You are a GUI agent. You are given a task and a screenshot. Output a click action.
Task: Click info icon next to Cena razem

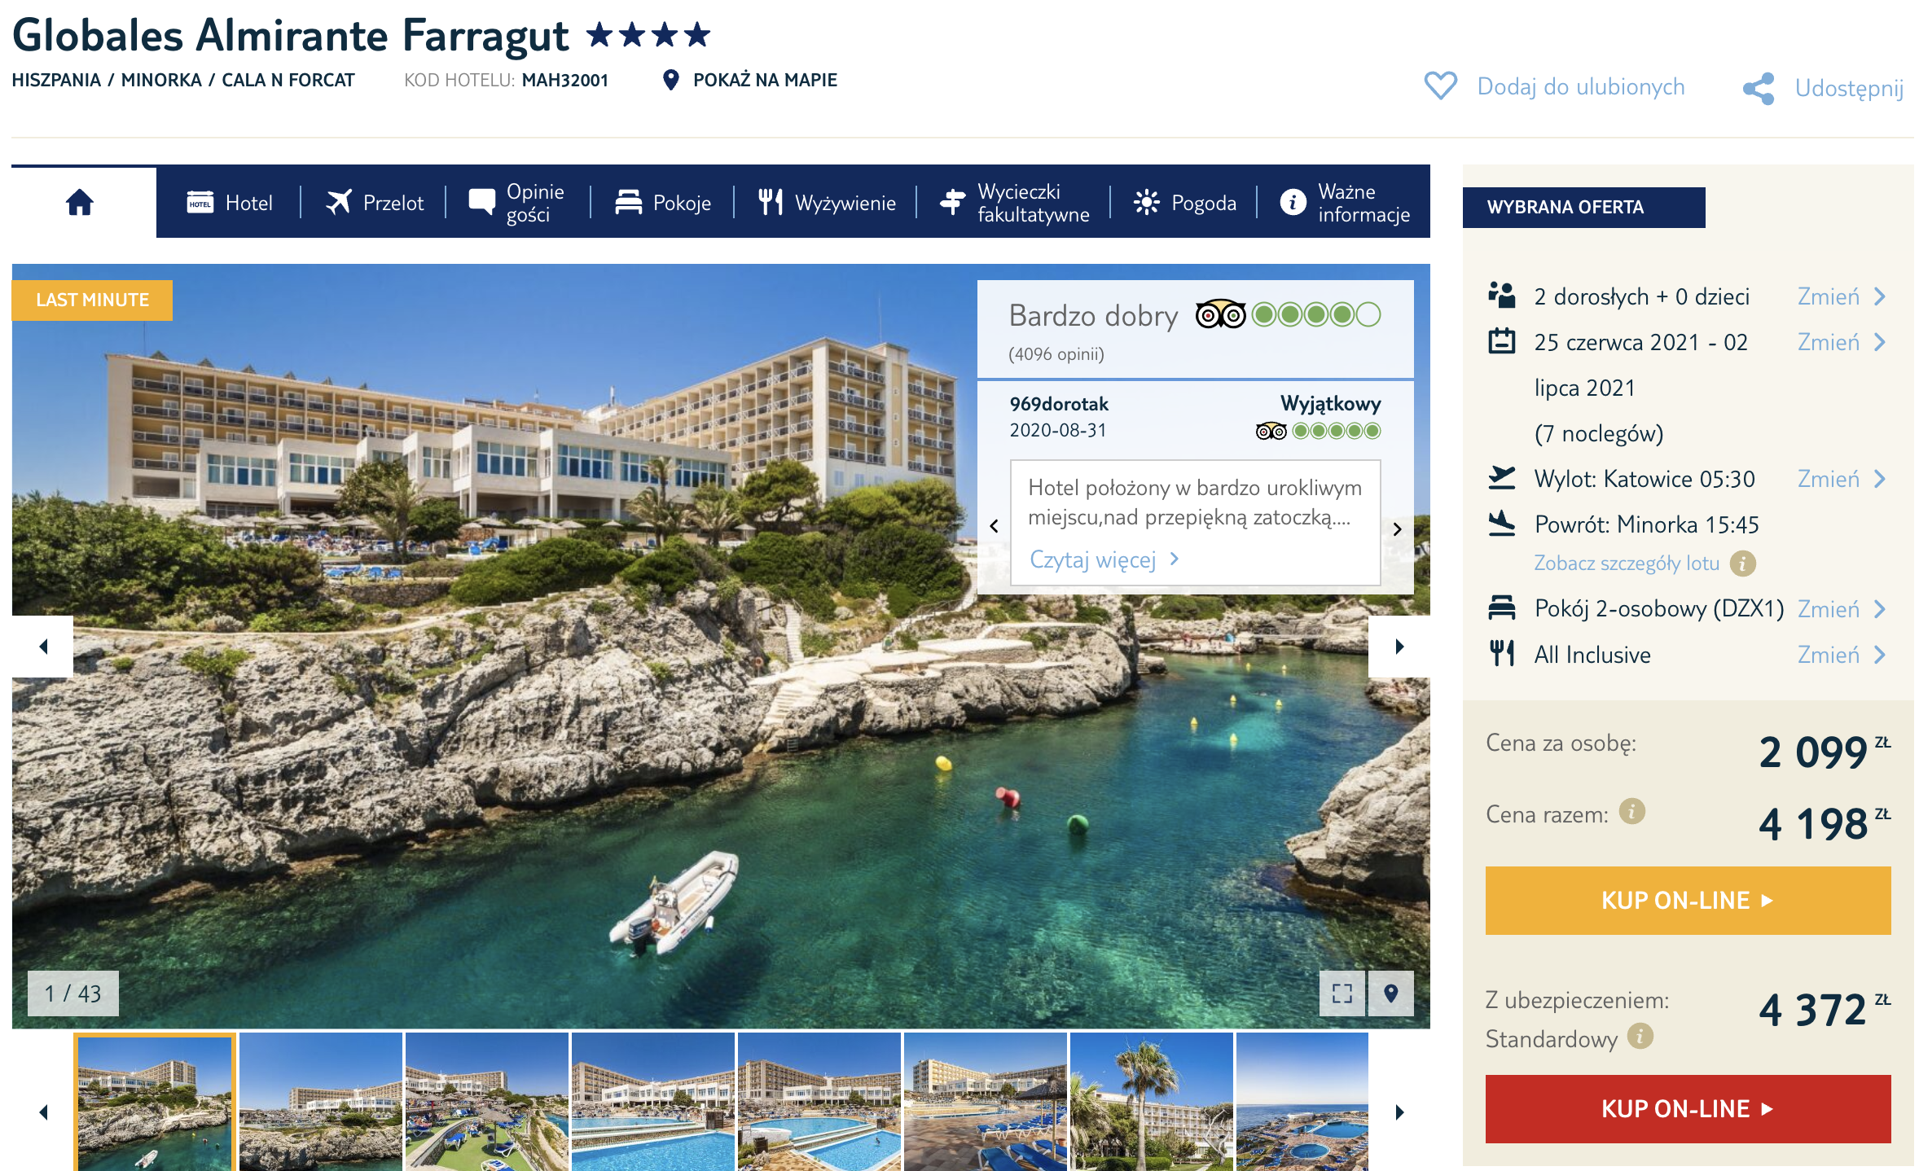(x=1631, y=812)
